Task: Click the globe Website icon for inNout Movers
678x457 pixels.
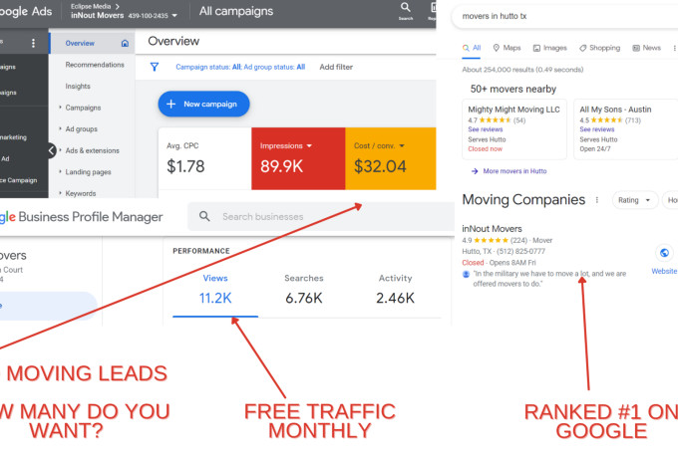Action: [664, 253]
